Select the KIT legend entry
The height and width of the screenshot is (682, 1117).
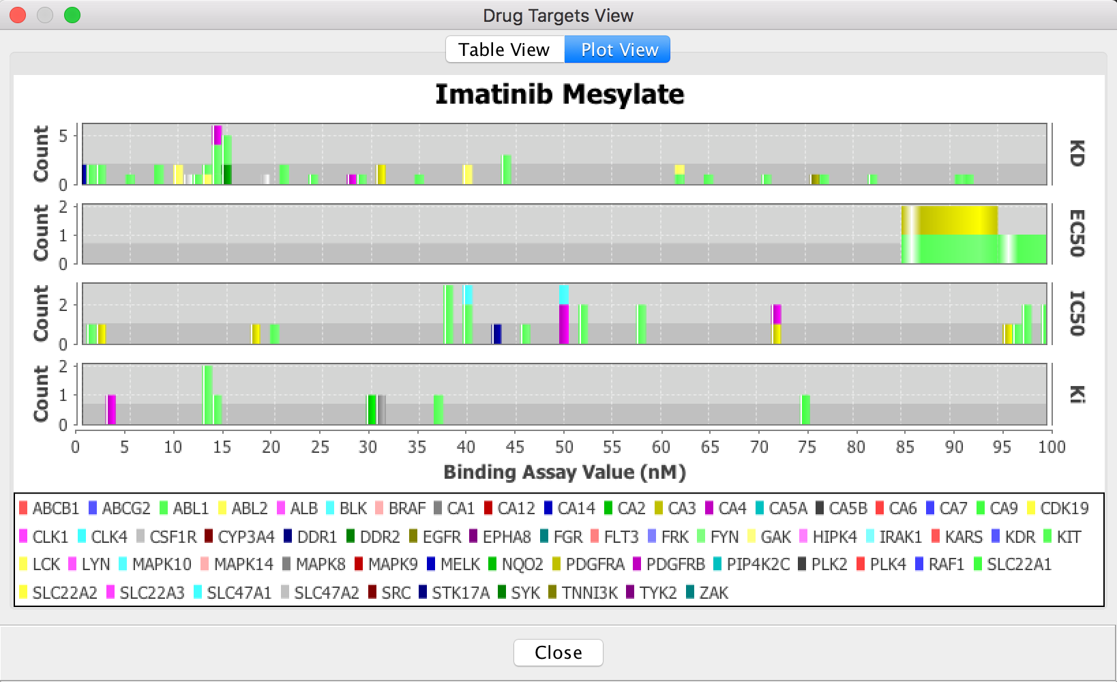tap(1062, 537)
